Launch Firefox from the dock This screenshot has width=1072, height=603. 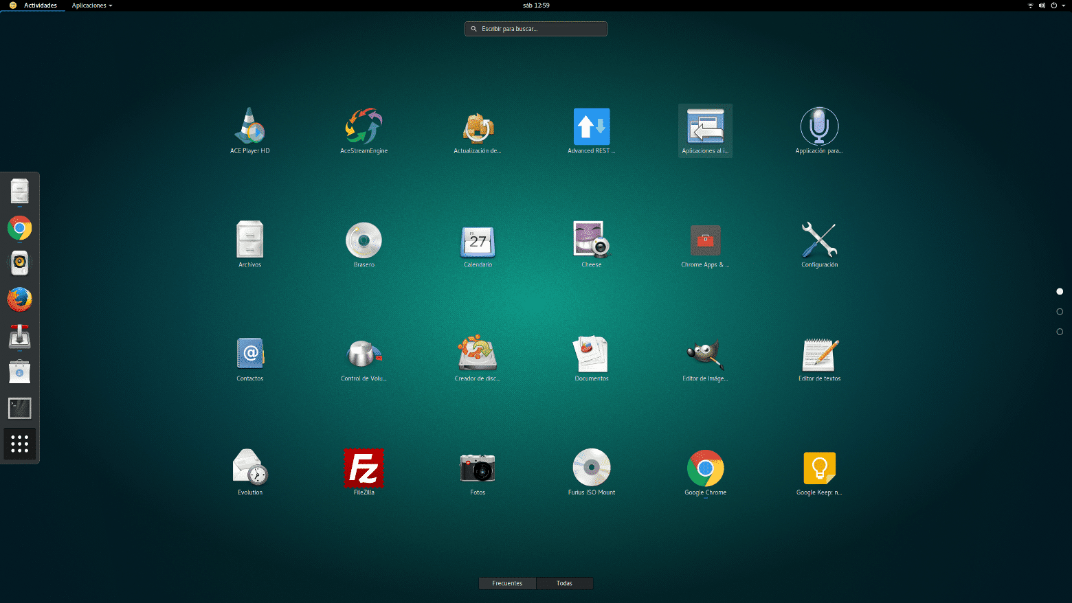coord(19,299)
